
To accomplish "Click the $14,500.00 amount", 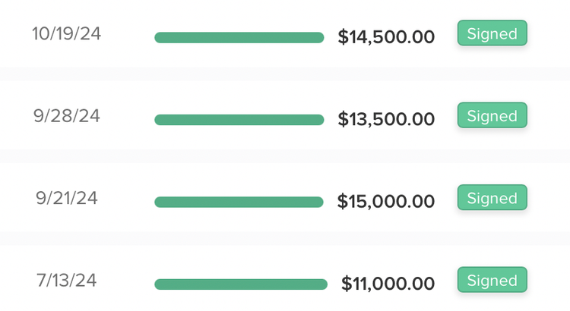I will click(386, 37).
